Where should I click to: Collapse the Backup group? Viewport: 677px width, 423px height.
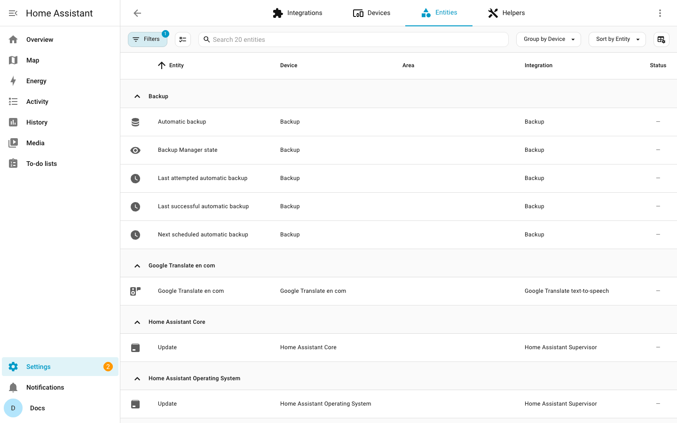click(137, 96)
